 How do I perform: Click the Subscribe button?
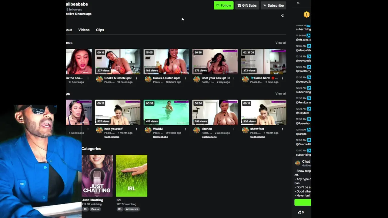tap(273, 5)
